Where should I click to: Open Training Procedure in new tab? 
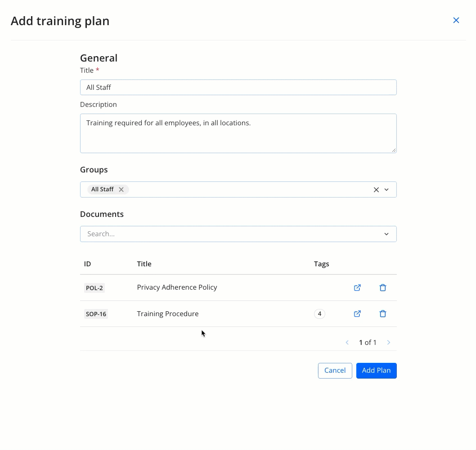(x=357, y=313)
